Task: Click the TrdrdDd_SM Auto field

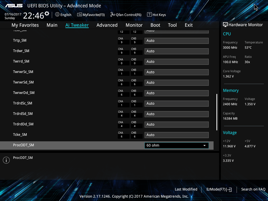Action: tap(177, 124)
